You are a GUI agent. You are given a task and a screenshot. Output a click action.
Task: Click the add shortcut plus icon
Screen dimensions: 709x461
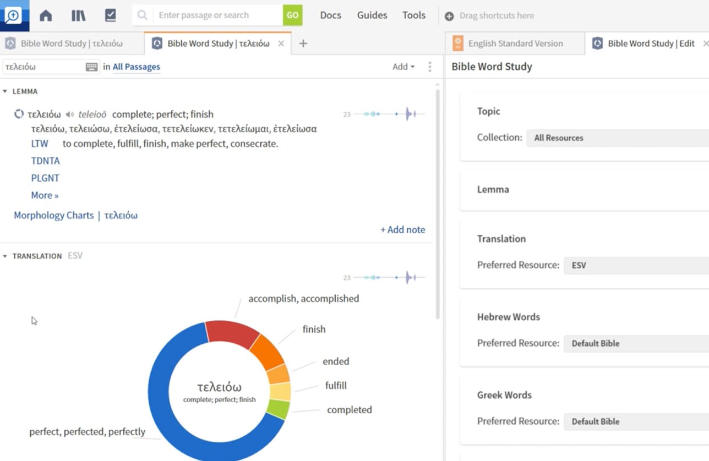tap(449, 17)
